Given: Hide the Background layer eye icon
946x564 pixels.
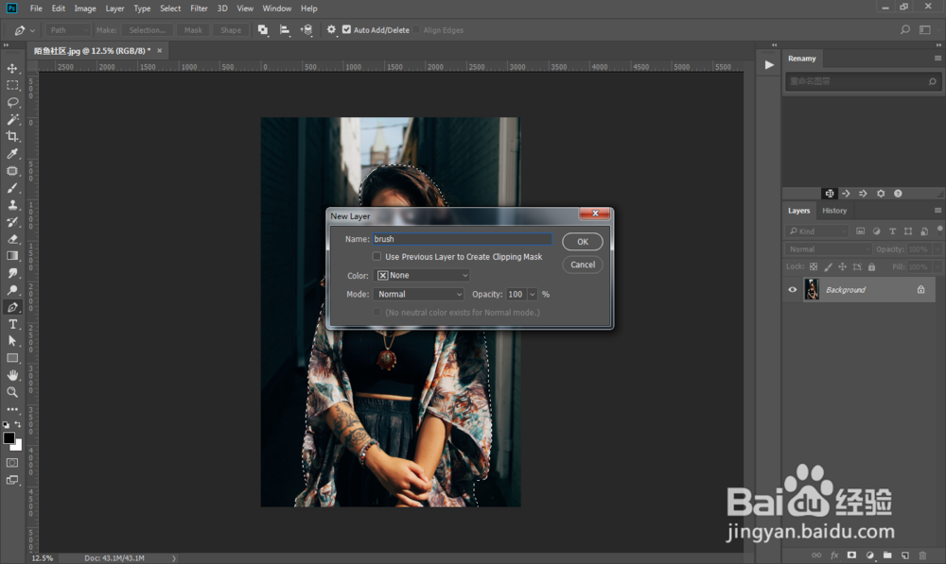Looking at the screenshot, I should click(793, 290).
